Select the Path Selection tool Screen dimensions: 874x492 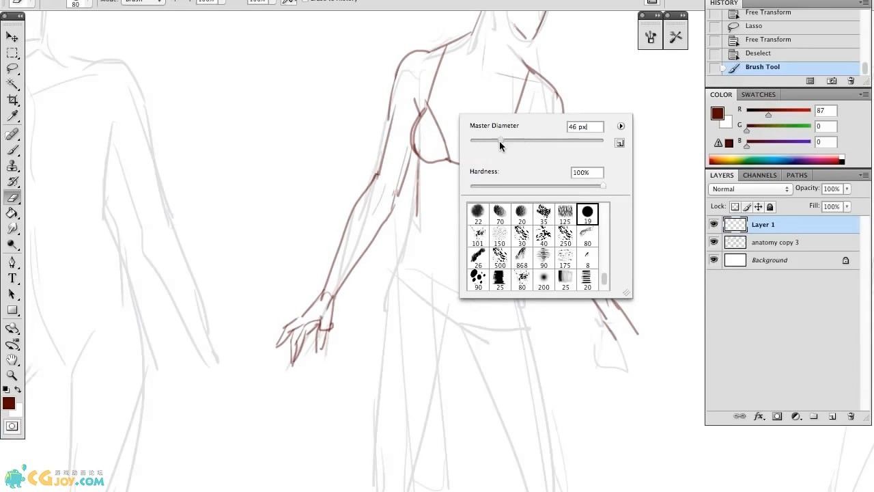pyautogui.click(x=12, y=295)
